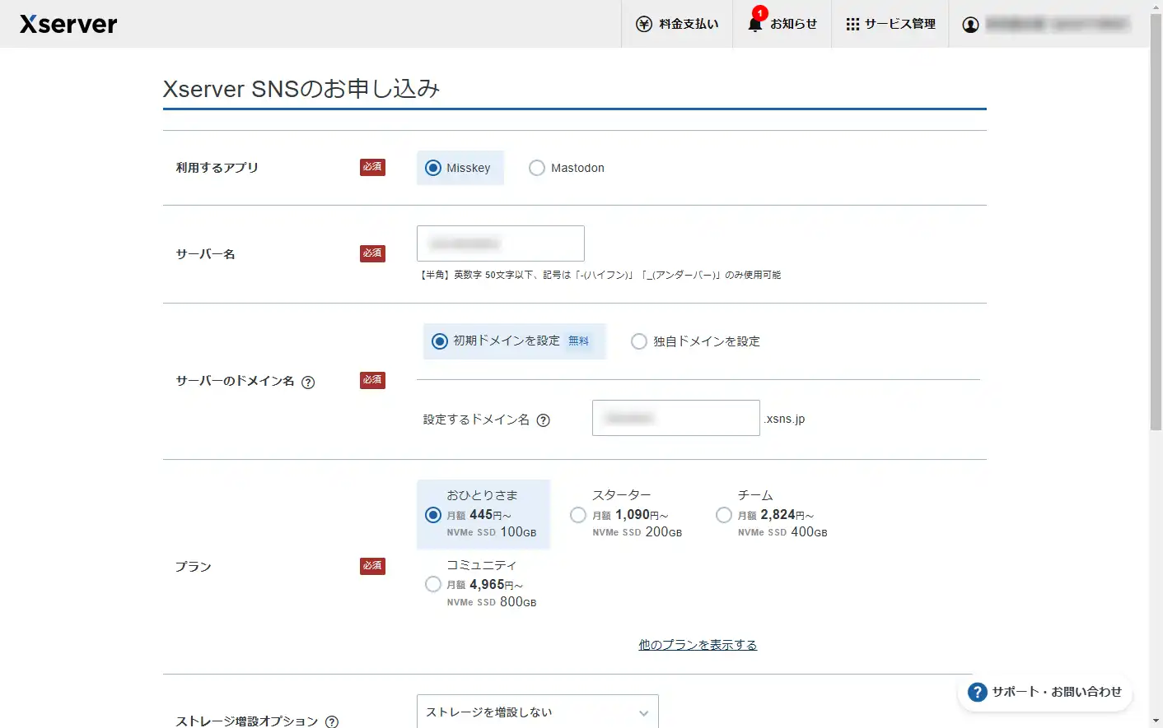Open the お知らせ notifications menu
Screen dimensions: 1163x728
point(782,24)
